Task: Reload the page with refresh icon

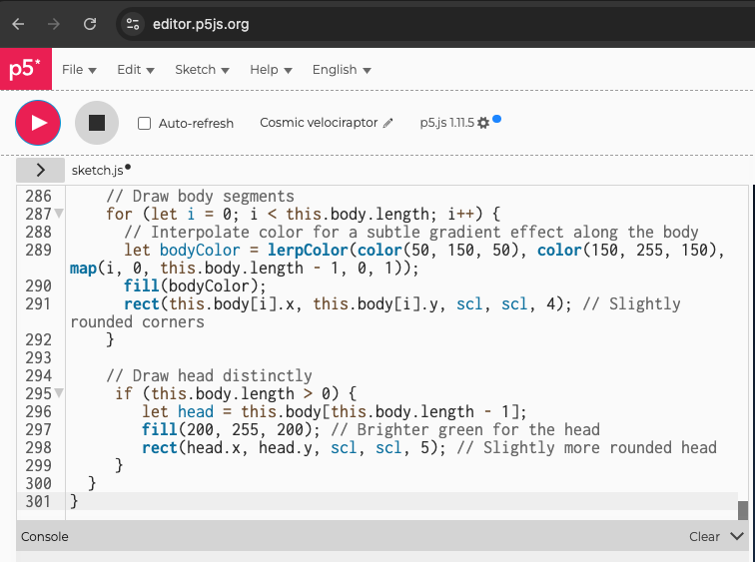Action: tap(90, 23)
